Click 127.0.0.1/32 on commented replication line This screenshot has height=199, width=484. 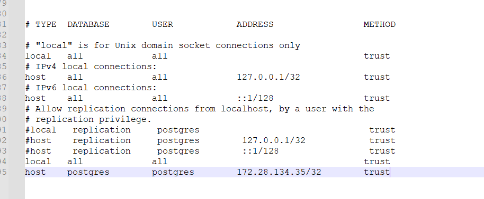coord(274,140)
